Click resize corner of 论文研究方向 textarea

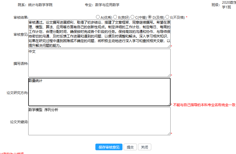[x=169, y=104]
